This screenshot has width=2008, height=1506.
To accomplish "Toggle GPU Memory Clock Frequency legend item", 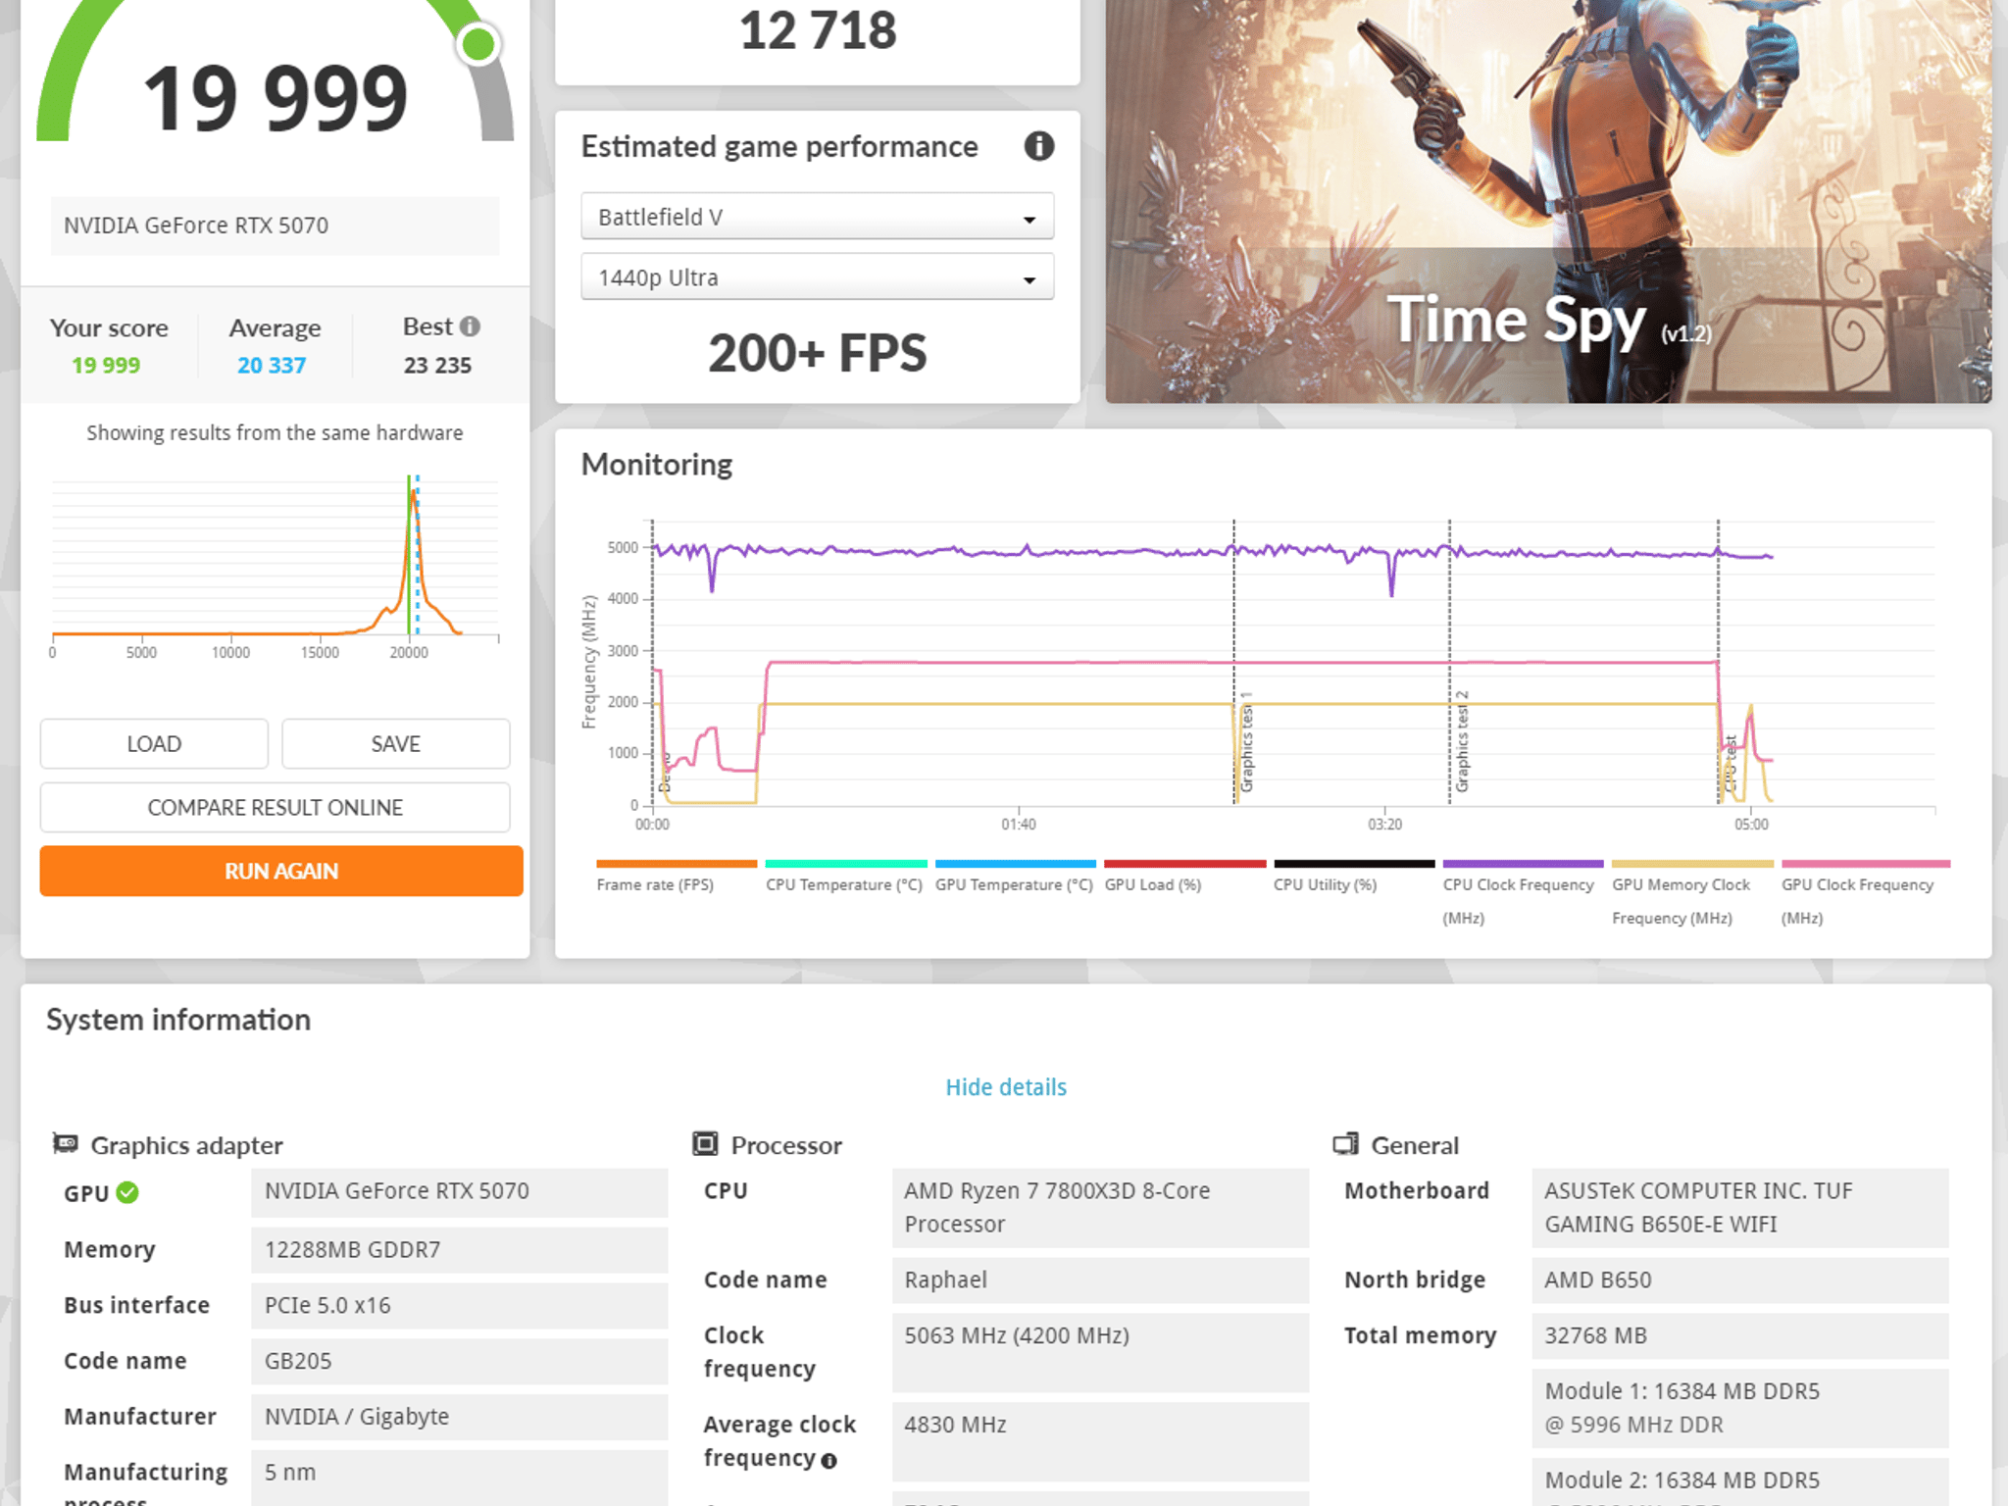I will point(1692,894).
